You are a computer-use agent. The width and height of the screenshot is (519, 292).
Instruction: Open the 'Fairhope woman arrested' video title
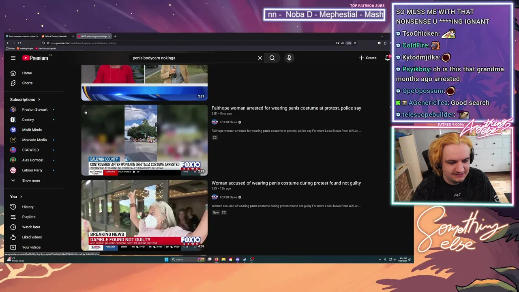pyautogui.click(x=286, y=108)
